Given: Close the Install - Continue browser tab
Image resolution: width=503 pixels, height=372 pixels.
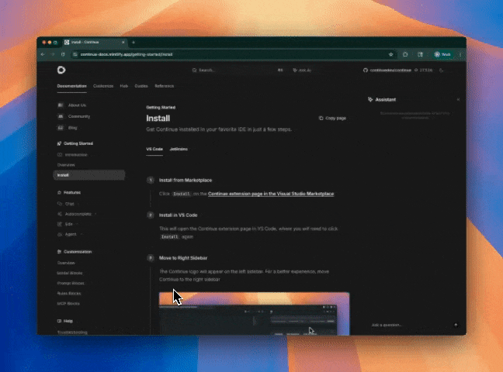Looking at the screenshot, I should (123, 43).
